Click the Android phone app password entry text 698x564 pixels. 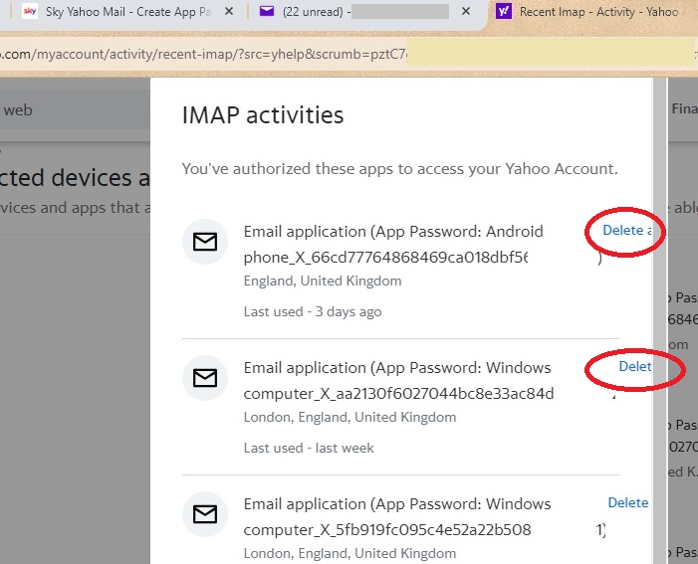(393, 244)
